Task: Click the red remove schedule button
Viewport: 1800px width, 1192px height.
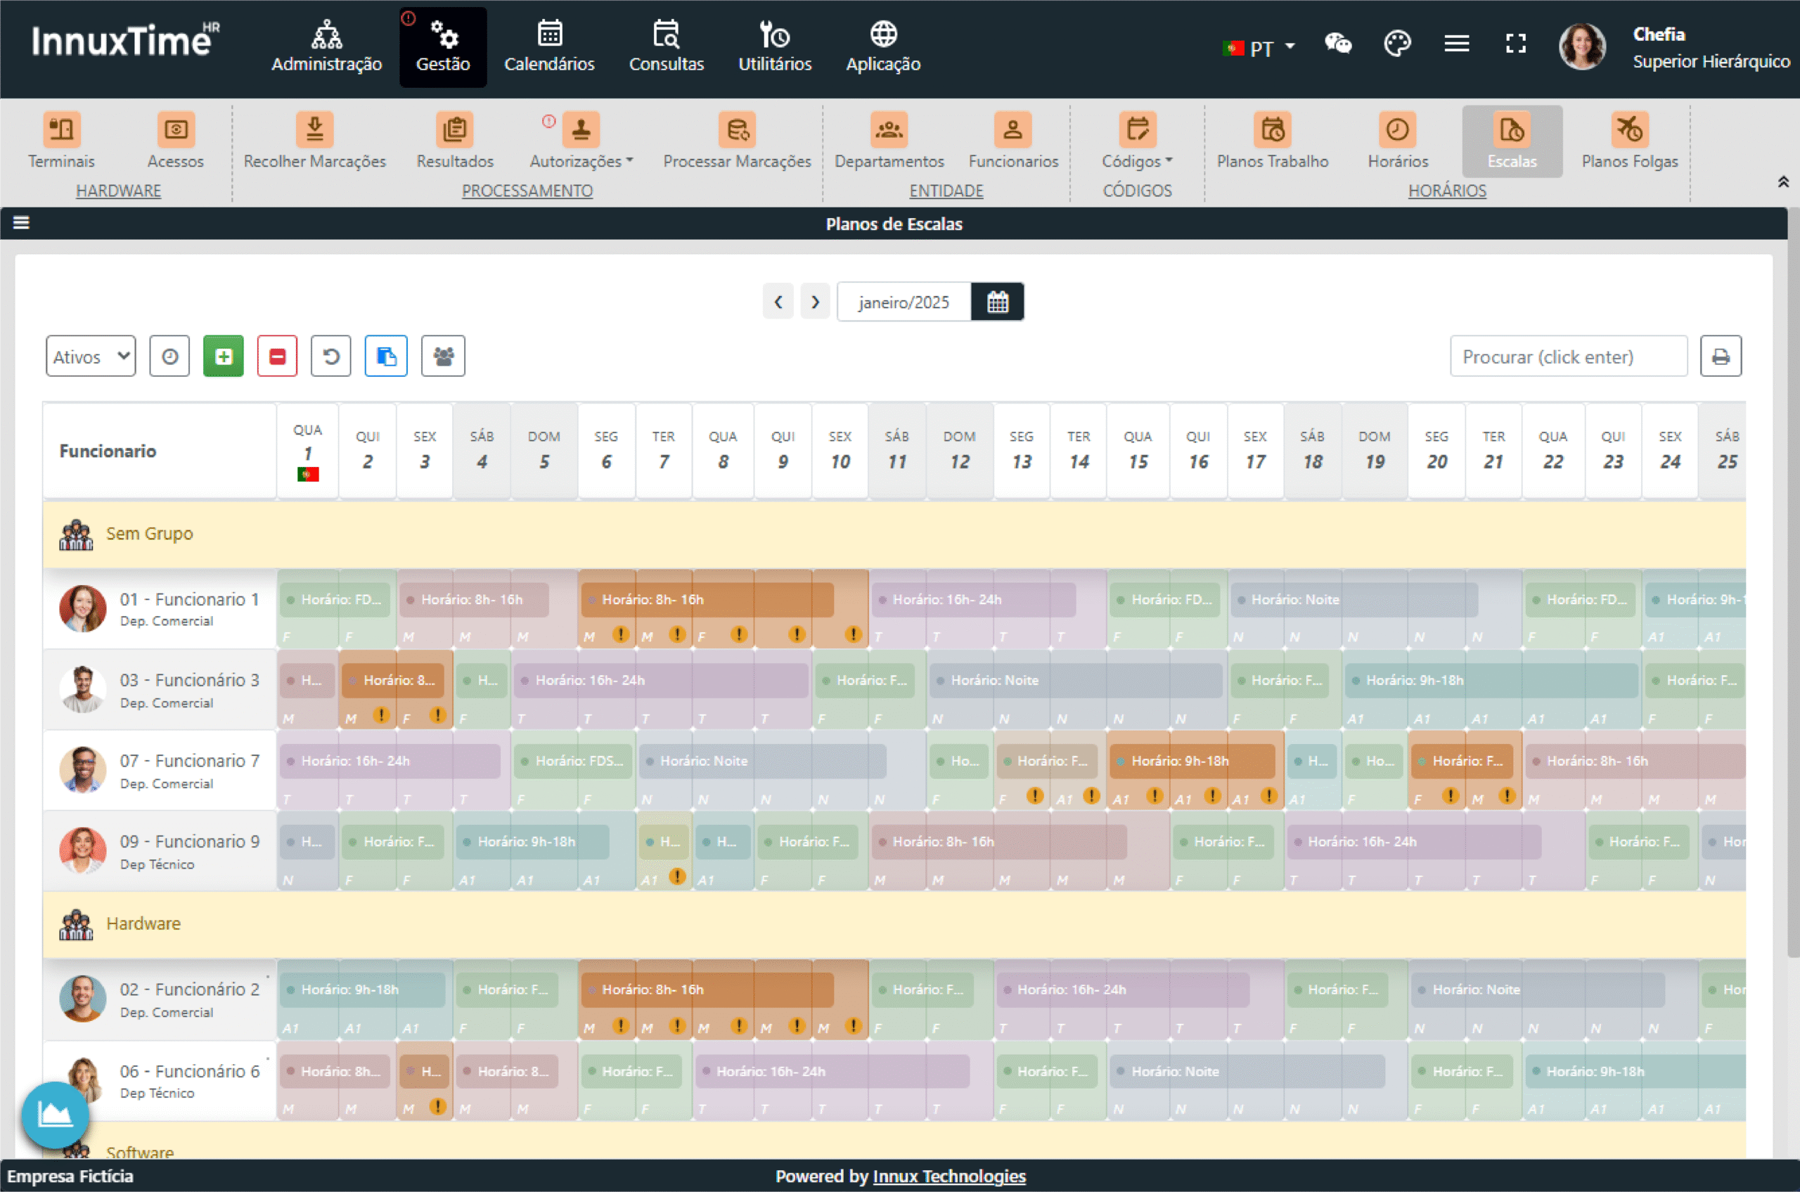Action: tap(277, 356)
